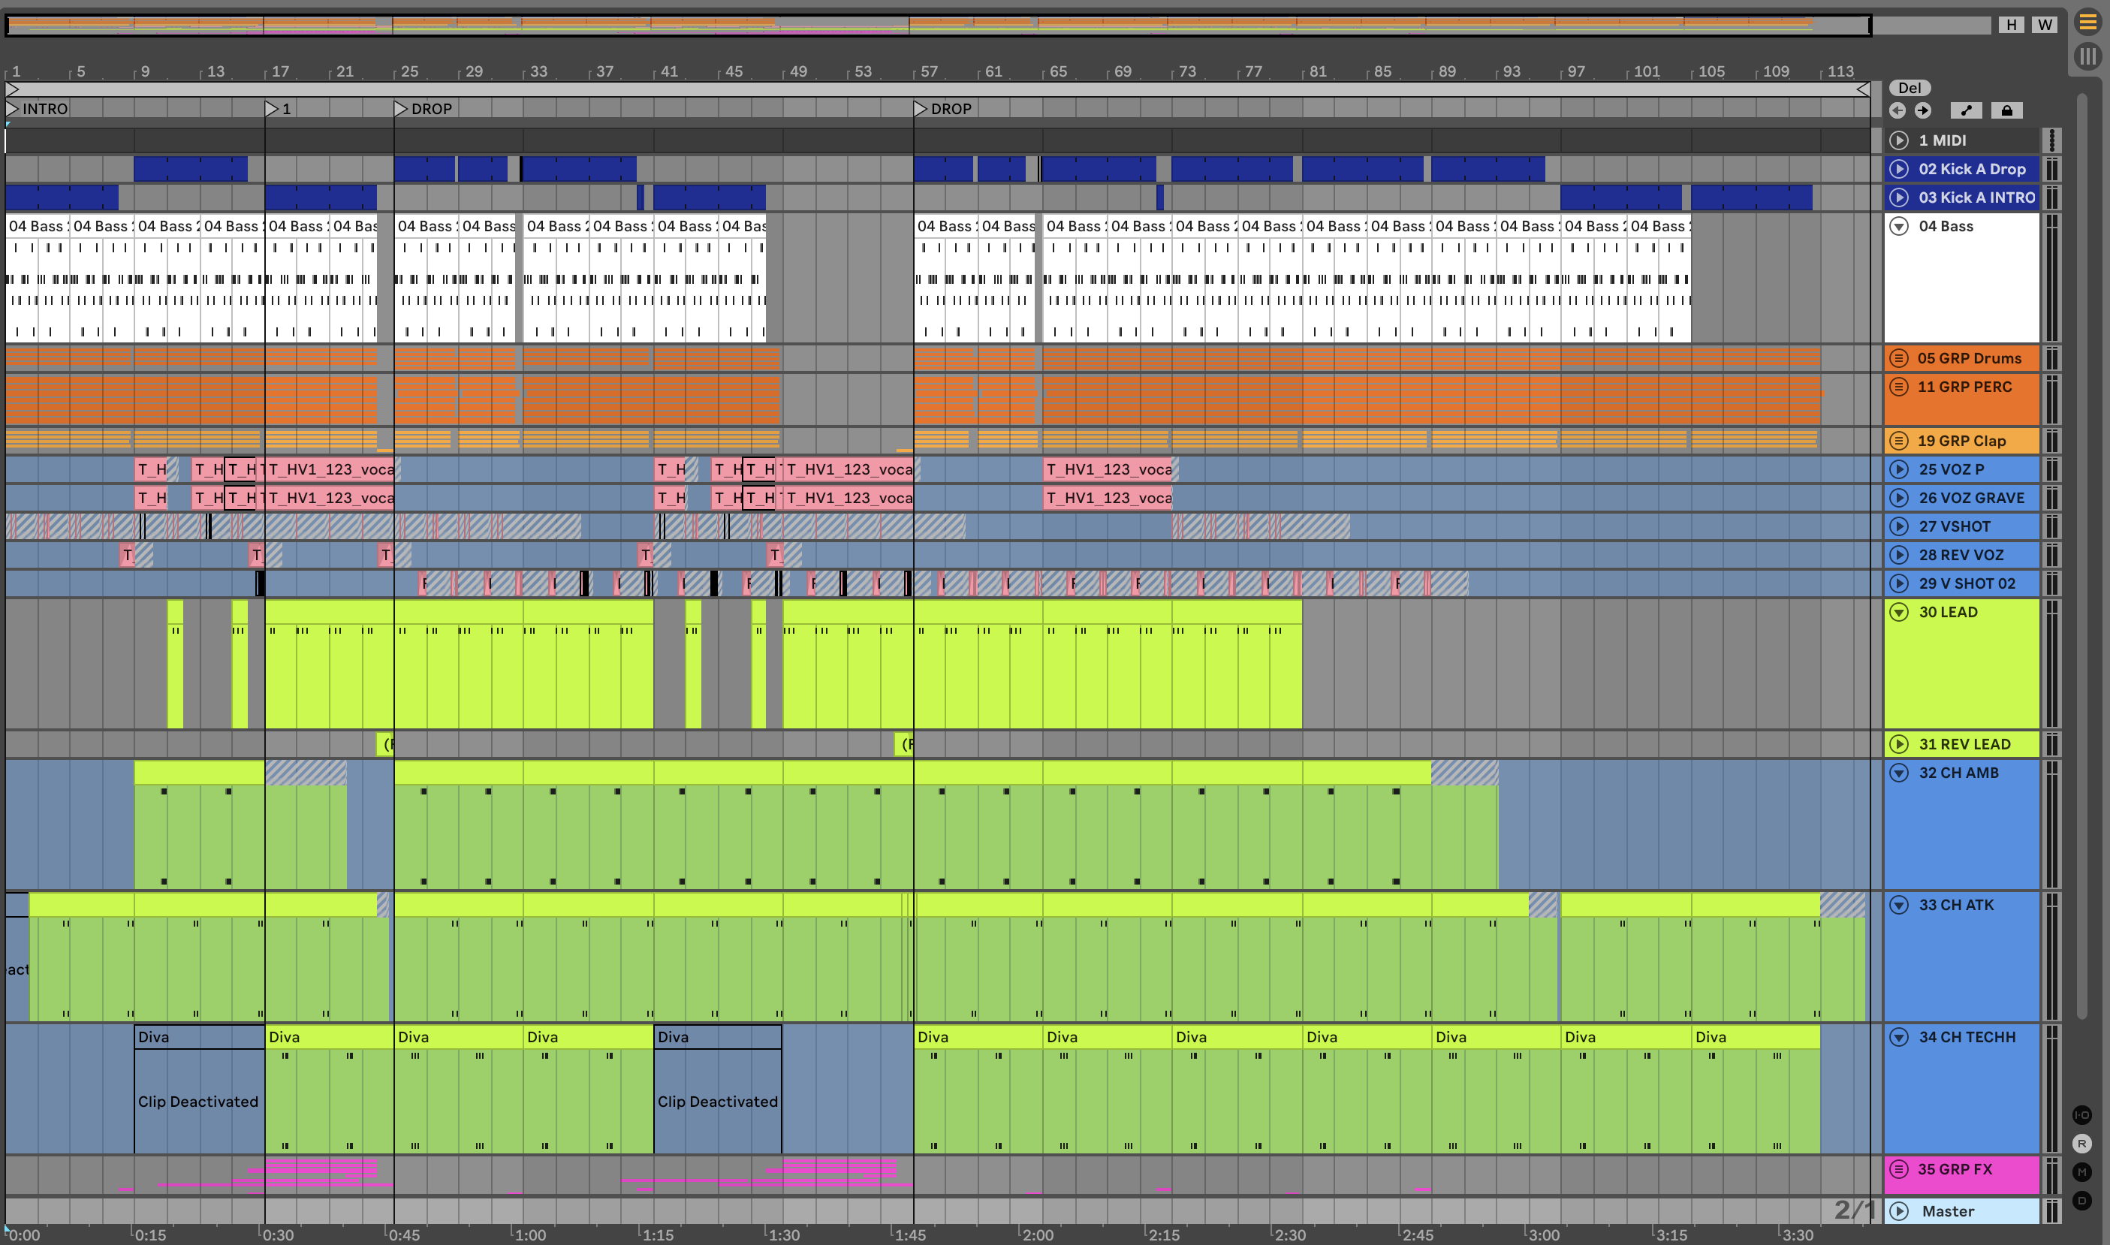The height and width of the screenshot is (1245, 2110).
Task: Collapse the 04 Bass track
Action: 1898,226
